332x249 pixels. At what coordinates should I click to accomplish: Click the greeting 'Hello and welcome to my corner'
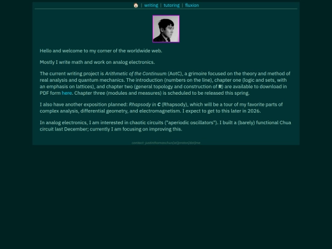[x=76, y=51]
